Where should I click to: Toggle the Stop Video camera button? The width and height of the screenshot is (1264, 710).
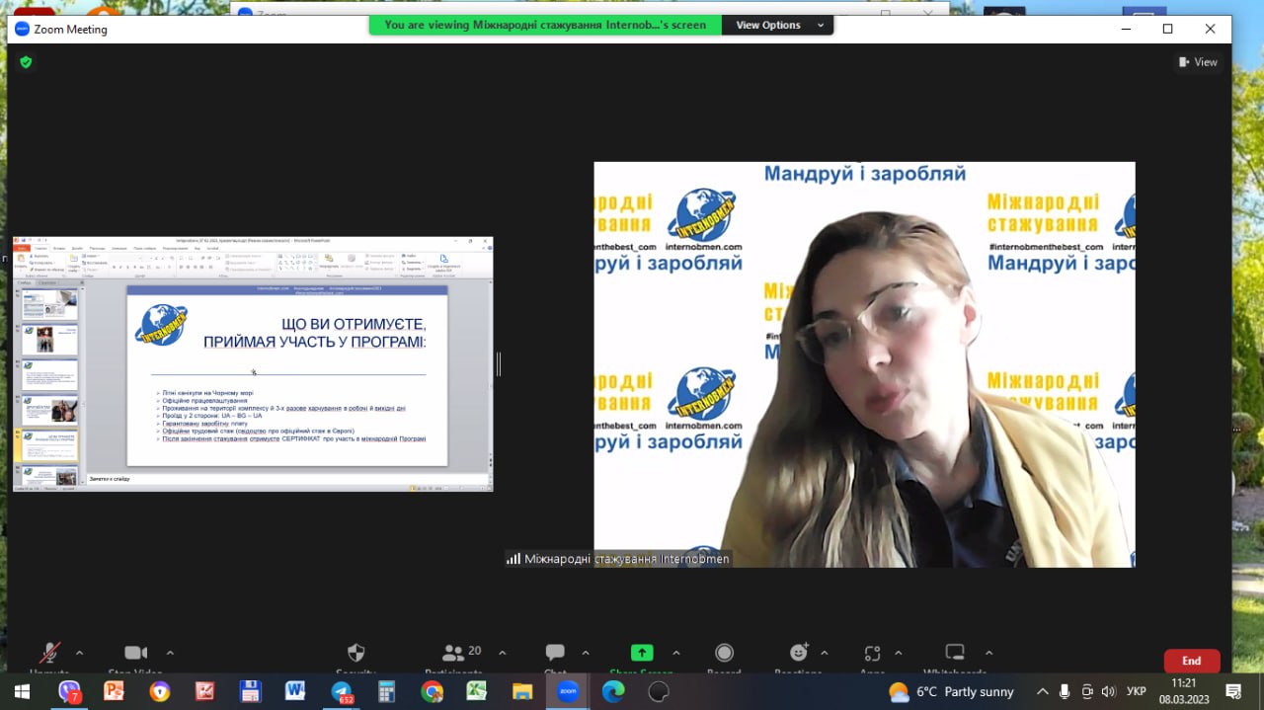coord(135,654)
